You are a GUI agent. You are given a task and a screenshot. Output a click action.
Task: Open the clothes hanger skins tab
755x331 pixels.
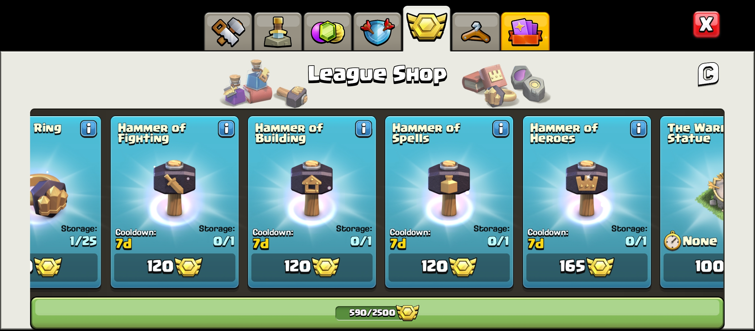(x=476, y=32)
